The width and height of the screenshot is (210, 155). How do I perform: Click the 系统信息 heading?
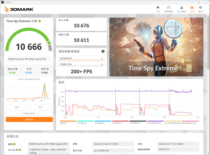13,136
